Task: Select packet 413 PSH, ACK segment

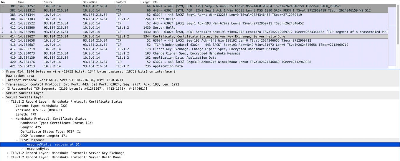Action: coord(194,32)
